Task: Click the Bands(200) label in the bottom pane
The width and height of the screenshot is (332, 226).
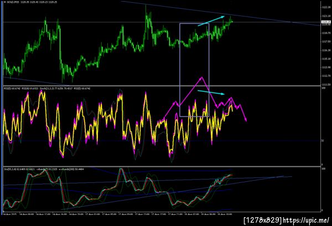Action: pyautogui.click(x=72, y=169)
